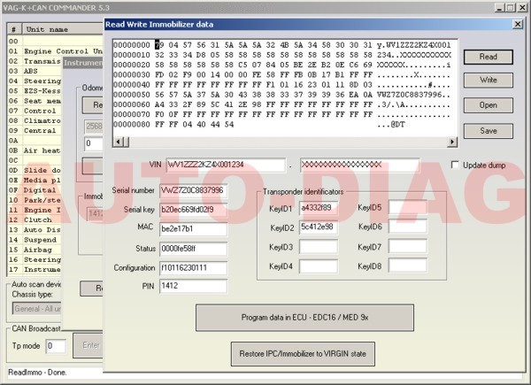531x385 pixels.
Task: Select 0D Slide door unit row
Action: click(35, 170)
